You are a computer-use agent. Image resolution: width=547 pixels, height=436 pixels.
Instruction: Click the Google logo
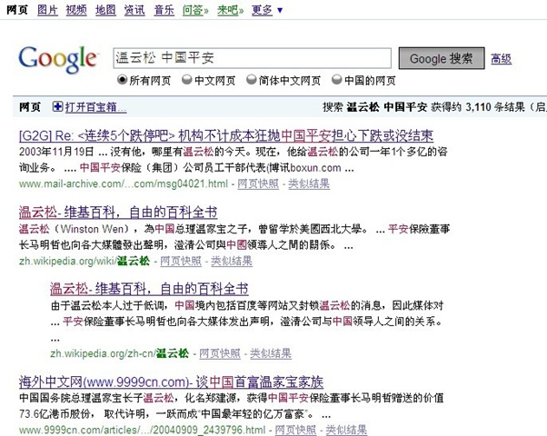click(x=58, y=59)
